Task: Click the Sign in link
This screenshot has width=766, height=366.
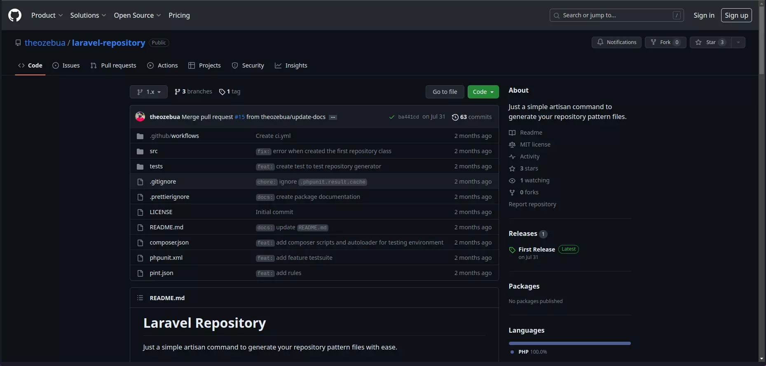Action: coord(704,15)
